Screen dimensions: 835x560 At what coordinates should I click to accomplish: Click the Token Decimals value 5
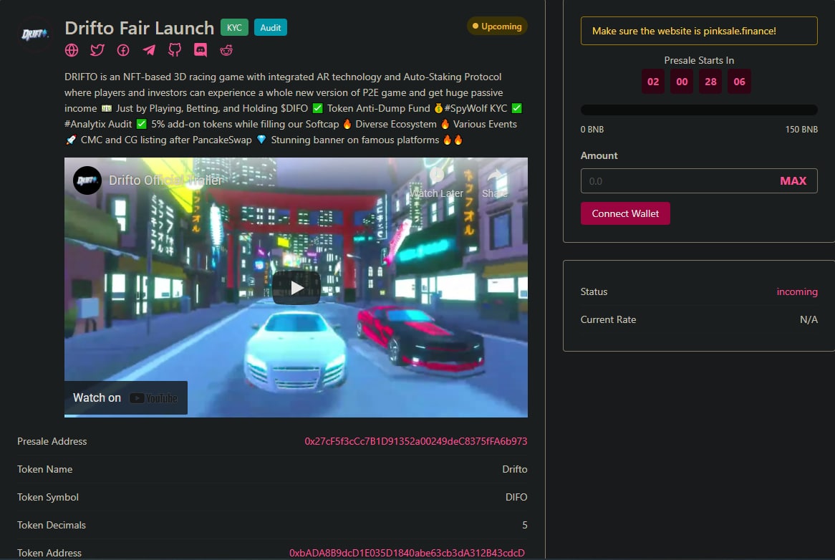(x=524, y=525)
